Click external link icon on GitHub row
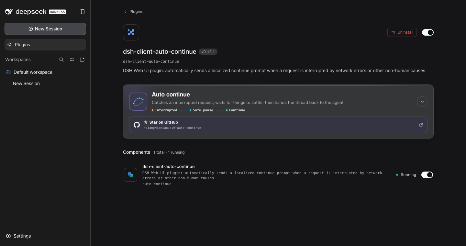The width and height of the screenshot is (466, 246). pyautogui.click(x=421, y=125)
